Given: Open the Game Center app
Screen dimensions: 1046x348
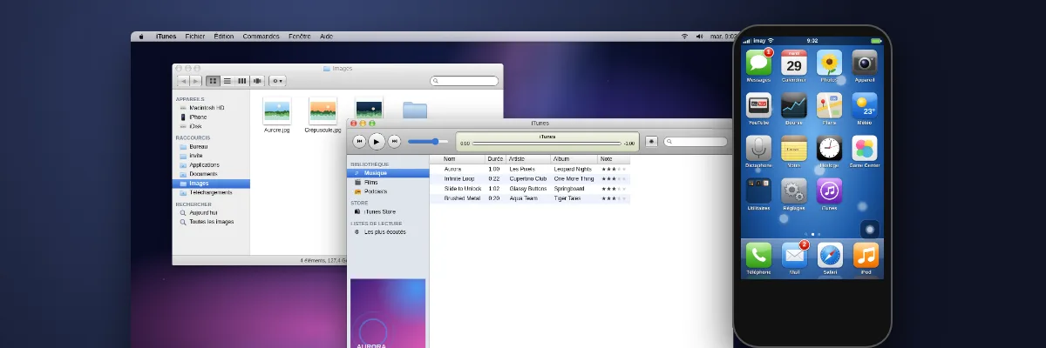Looking at the screenshot, I should click(864, 148).
